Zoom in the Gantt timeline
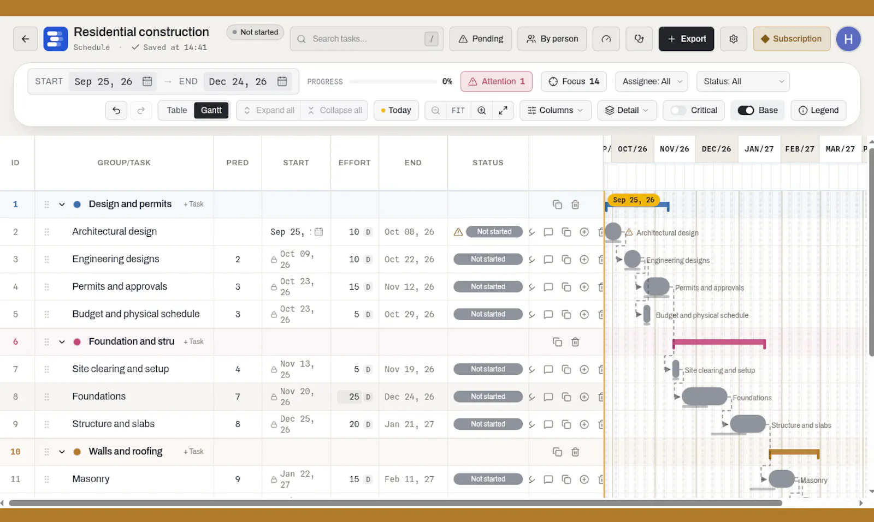The image size is (874, 522). pyautogui.click(x=481, y=110)
